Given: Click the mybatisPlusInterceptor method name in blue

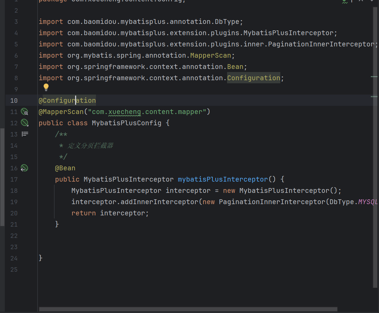Looking at the screenshot, I should pos(223,179).
